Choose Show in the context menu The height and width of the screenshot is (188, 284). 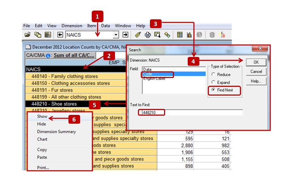tap(42, 116)
